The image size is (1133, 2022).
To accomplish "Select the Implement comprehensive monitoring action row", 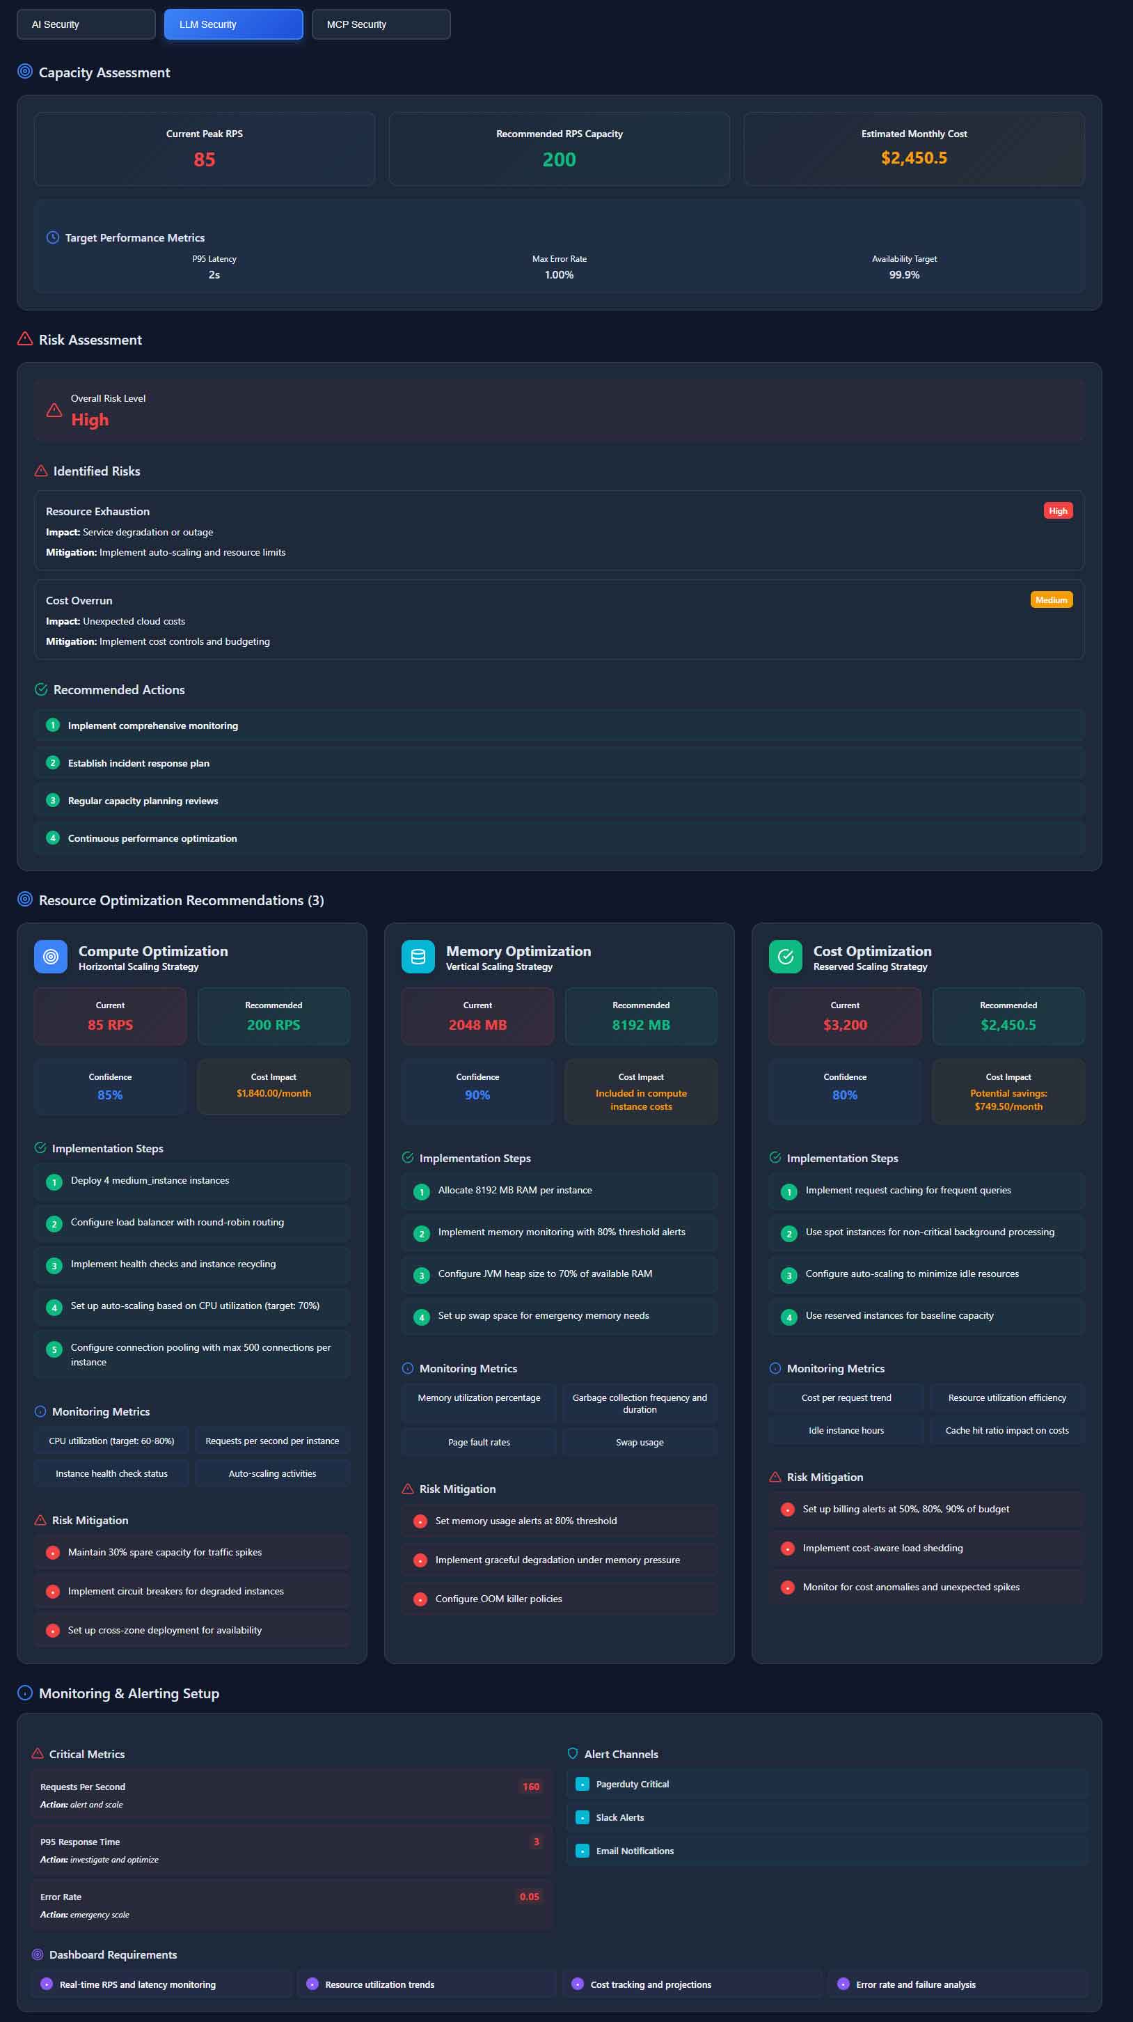I will tap(559, 726).
